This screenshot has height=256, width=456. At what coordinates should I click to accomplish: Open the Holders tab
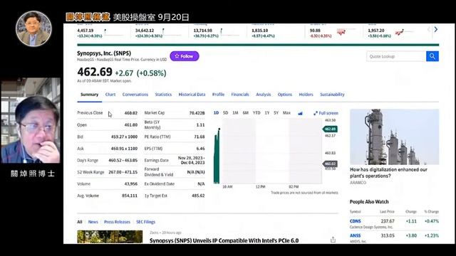coord(306,95)
